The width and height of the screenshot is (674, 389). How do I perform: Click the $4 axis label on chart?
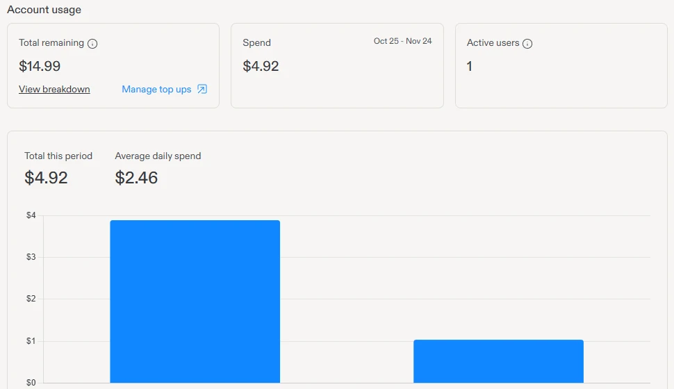click(x=31, y=215)
